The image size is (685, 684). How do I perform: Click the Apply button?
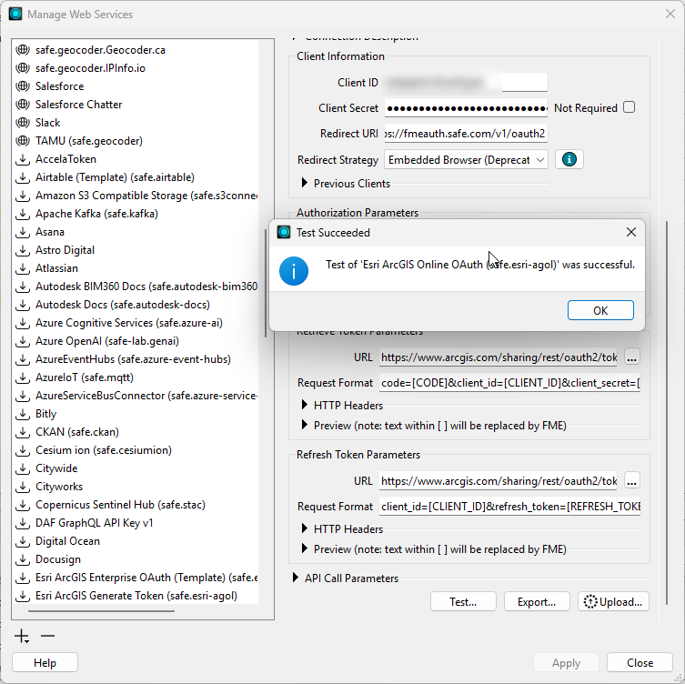point(566,662)
